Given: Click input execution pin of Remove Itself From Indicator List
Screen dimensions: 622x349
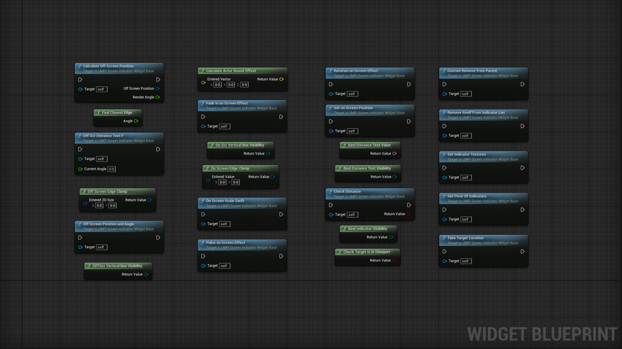Looking at the screenshot, I should point(444,126).
